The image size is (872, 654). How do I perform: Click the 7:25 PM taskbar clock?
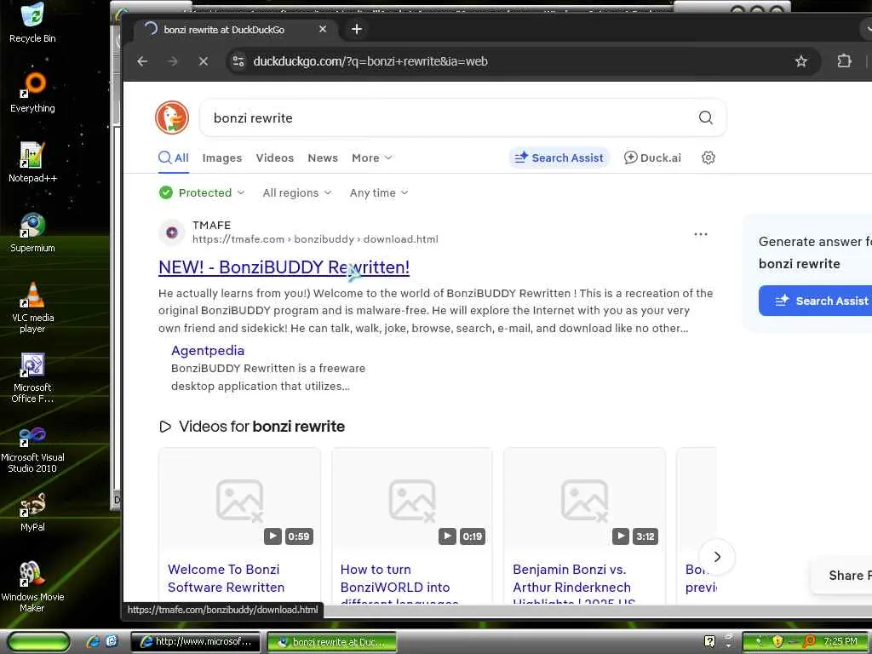(x=840, y=641)
